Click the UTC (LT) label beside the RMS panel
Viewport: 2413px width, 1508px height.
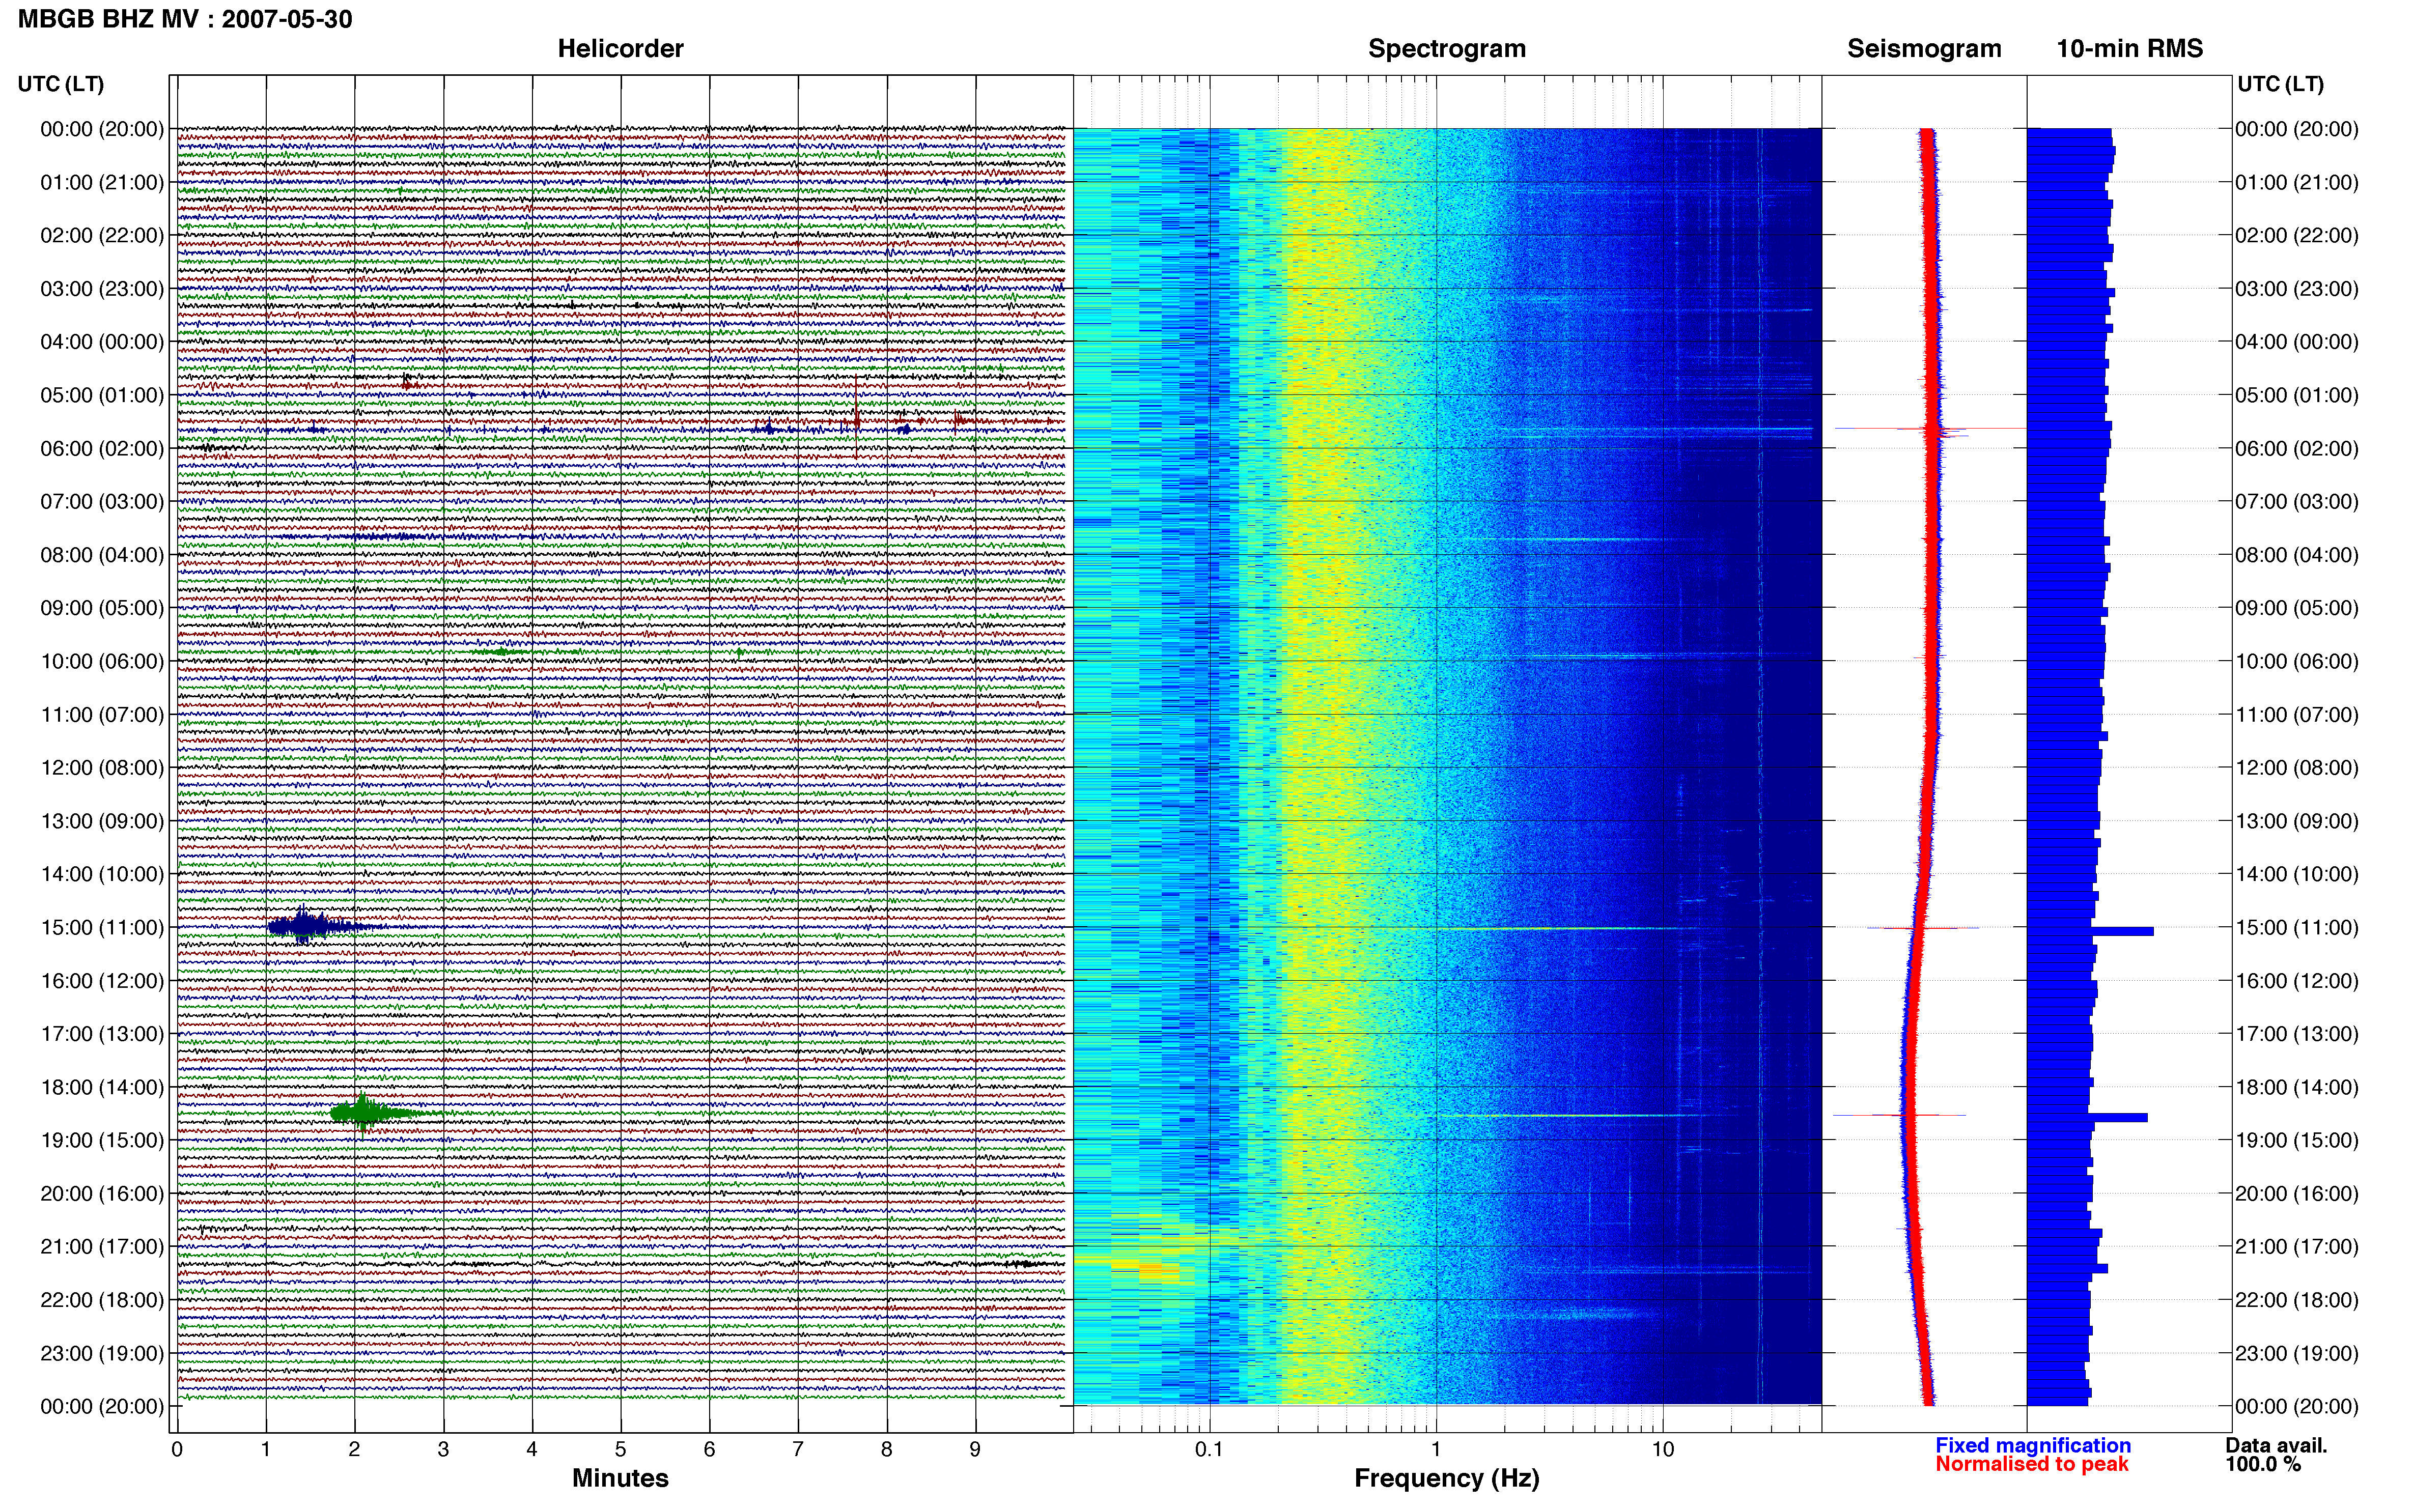coord(2280,84)
